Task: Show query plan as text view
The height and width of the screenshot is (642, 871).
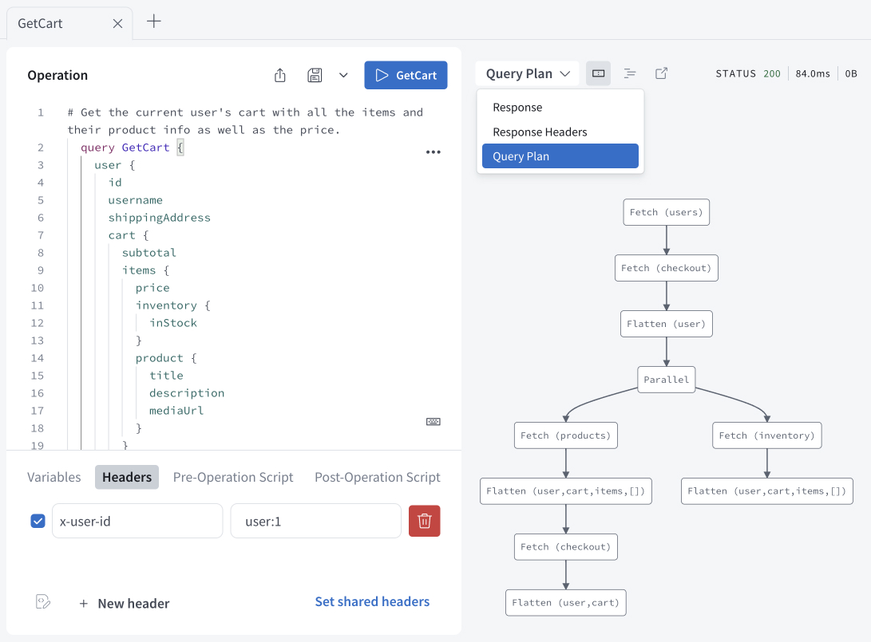Action: point(629,73)
